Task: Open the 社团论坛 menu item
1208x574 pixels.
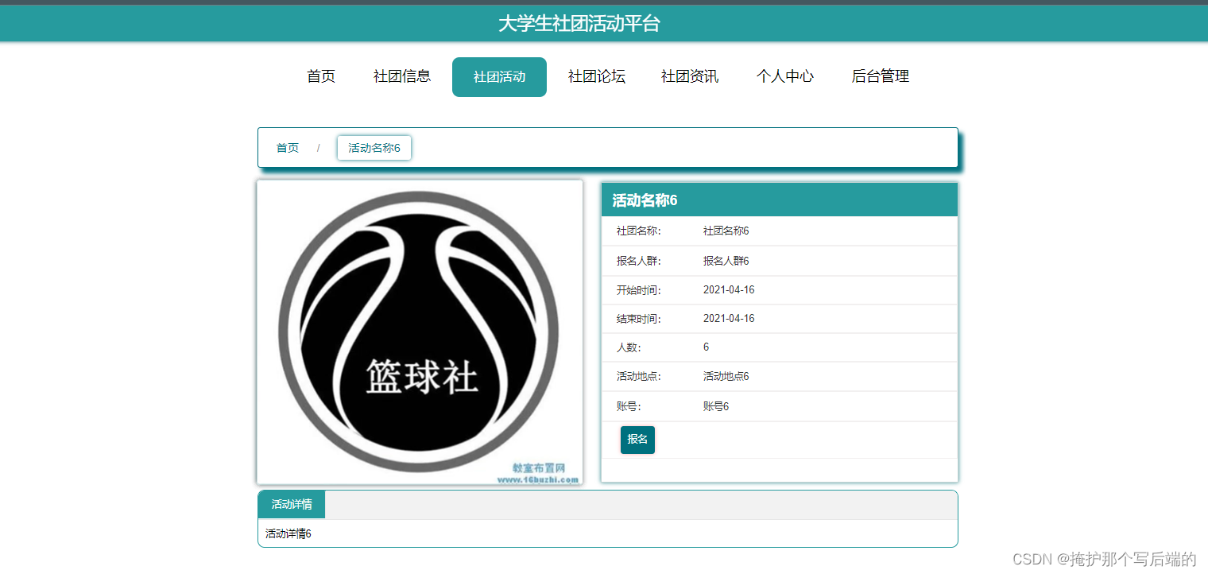Action: click(x=597, y=76)
